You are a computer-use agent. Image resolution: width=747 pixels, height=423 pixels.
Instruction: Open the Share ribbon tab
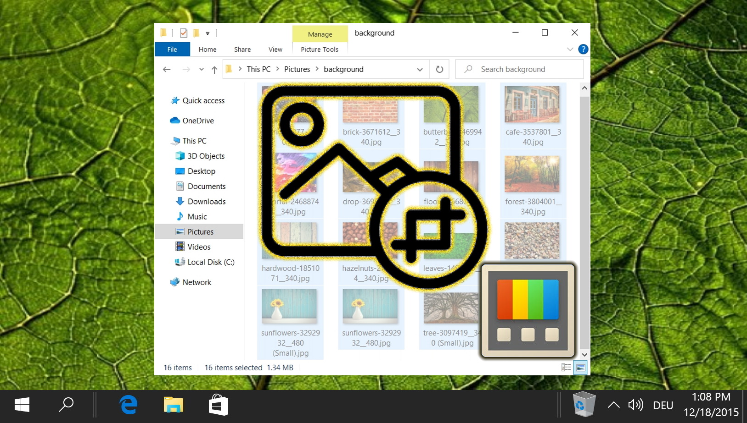click(242, 49)
